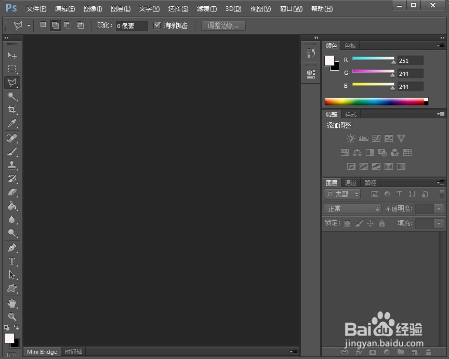Viewport: 449px width, 359px height.
Task: Choose Subtract from Selection mode
Action: [x=68, y=25]
